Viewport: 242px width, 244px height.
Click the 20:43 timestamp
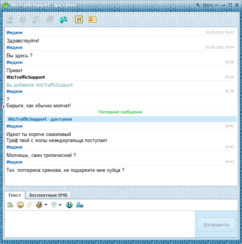click(x=229, y=162)
